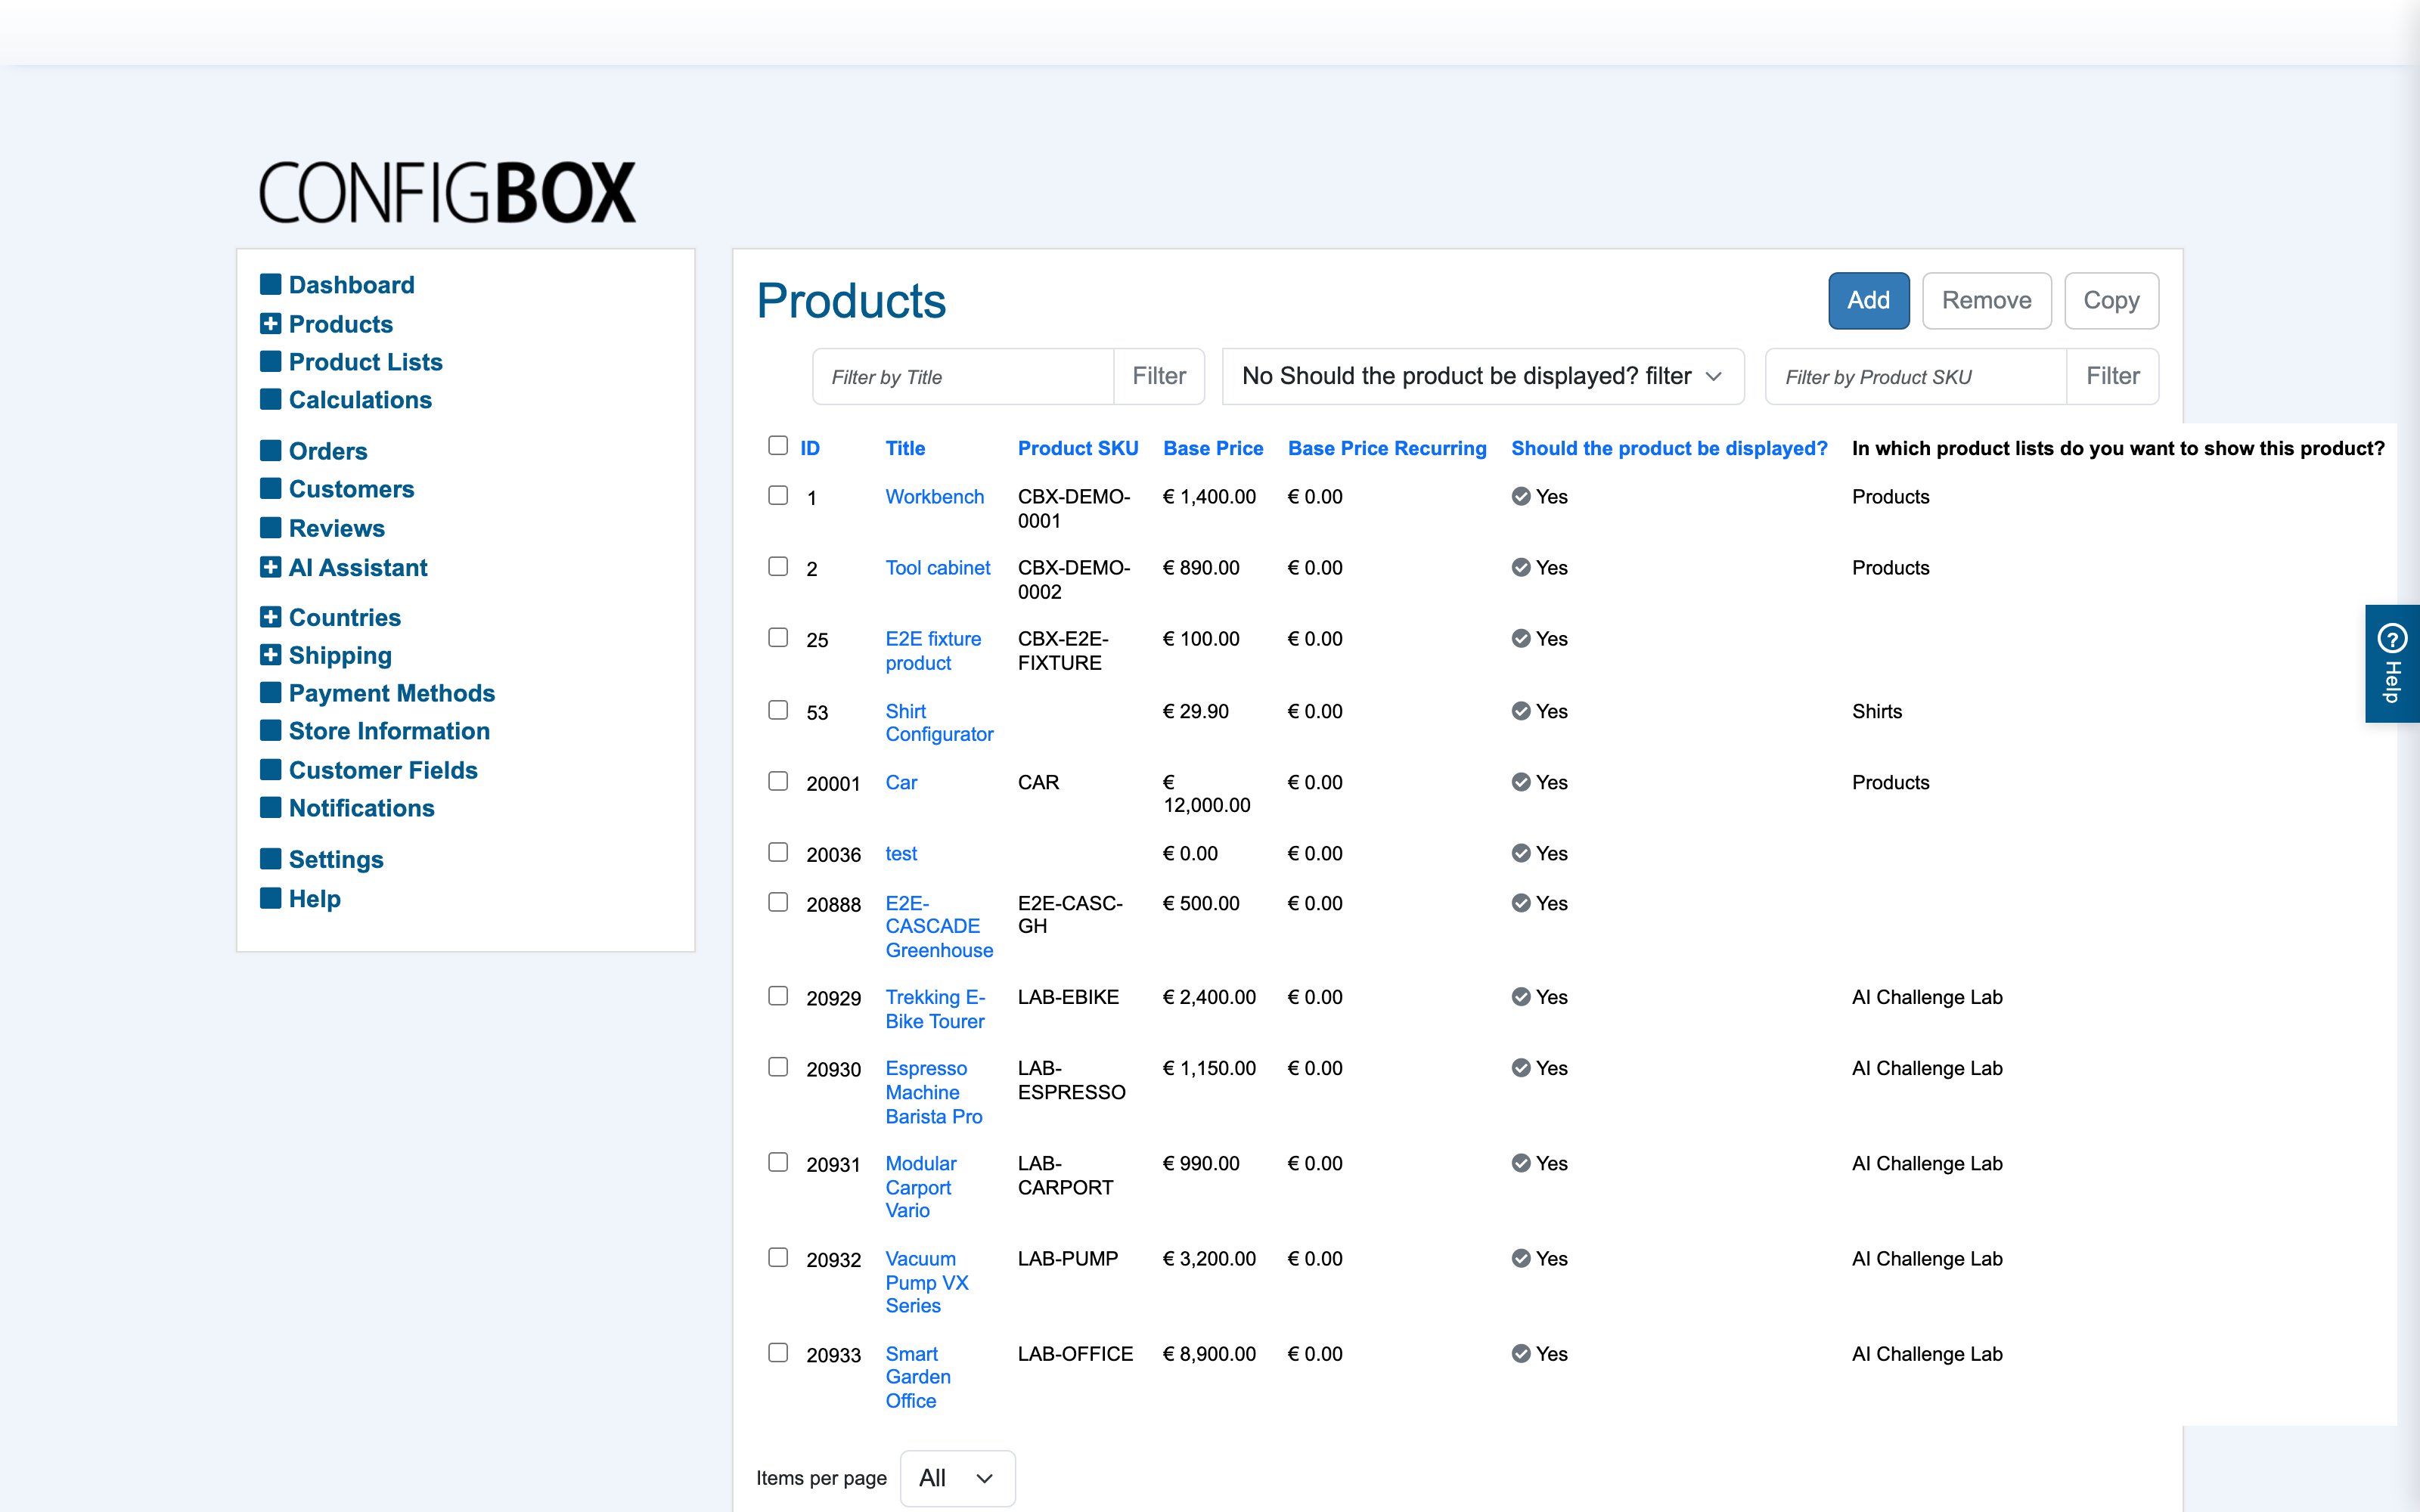This screenshot has width=2420, height=1512.
Task: Click the CONFIGBOX logo
Action: pos(447,192)
